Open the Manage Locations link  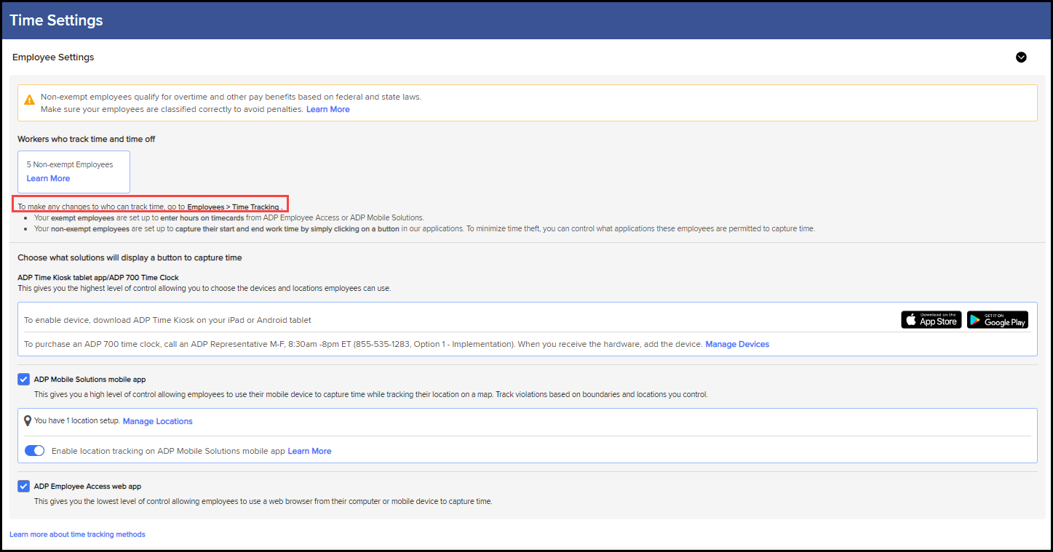coord(157,421)
